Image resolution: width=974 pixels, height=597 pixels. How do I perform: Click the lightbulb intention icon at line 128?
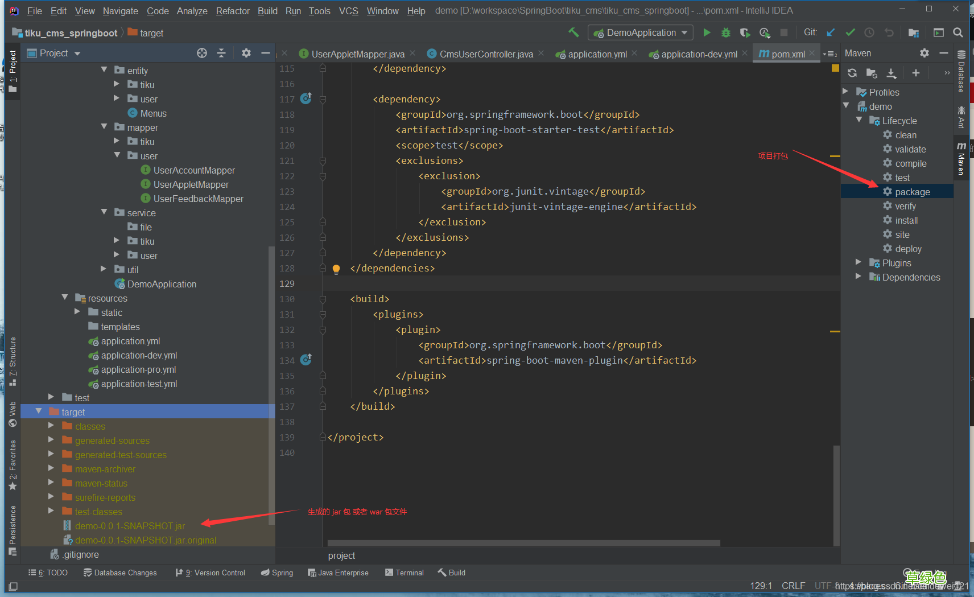coord(336,269)
